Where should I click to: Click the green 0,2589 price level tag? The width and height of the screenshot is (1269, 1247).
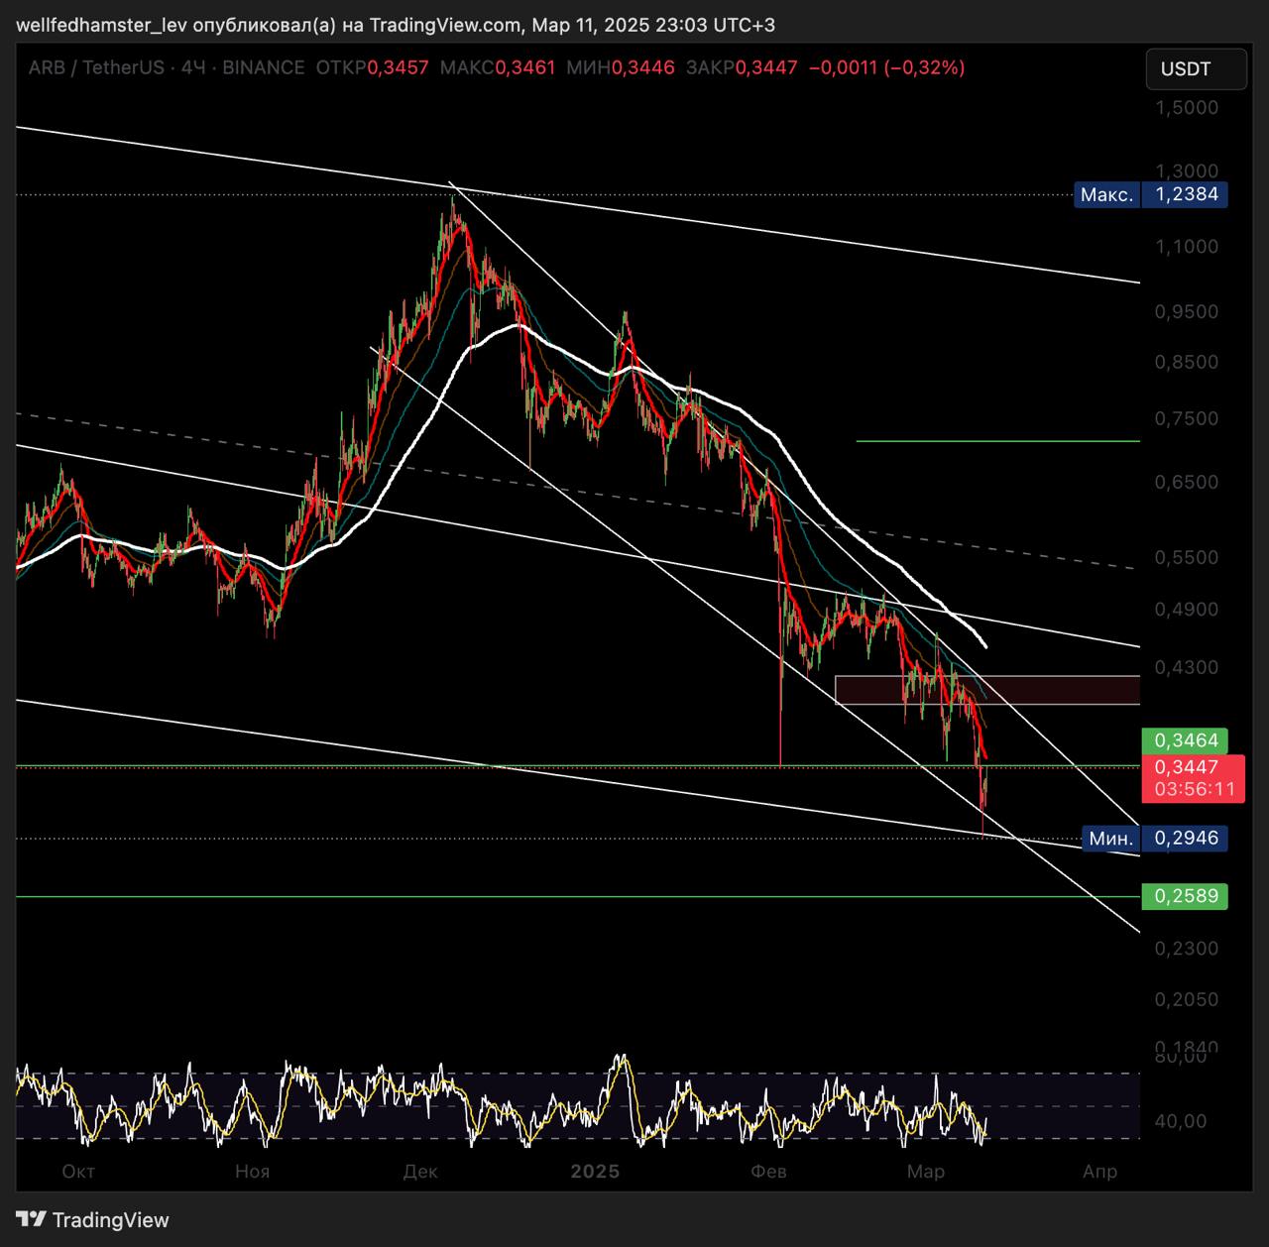click(1186, 897)
